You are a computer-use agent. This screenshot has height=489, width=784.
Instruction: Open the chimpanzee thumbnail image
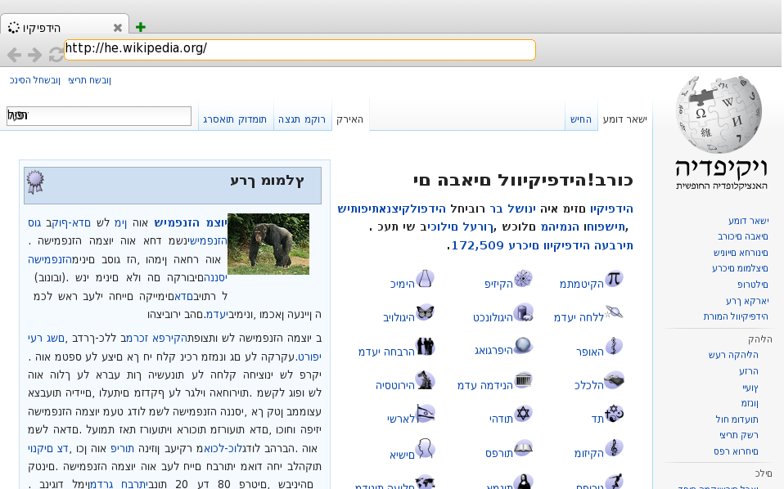pyautogui.click(x=268, y=244)
